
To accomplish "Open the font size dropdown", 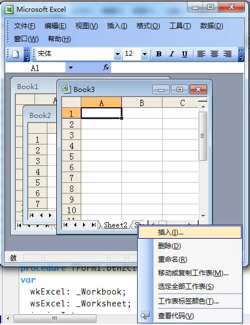I will (x=144, y=54).
